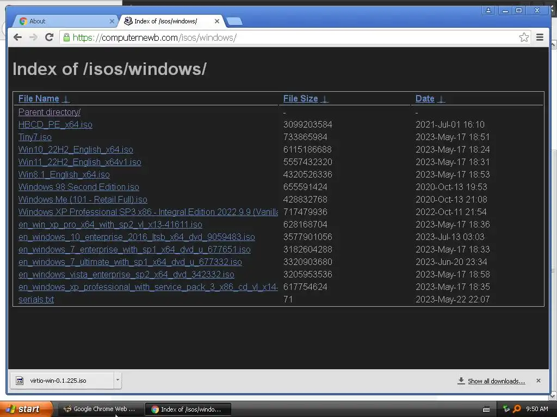
Task: Open Win10_22H2_English_x64.iso link
Action: click(76, 150)
